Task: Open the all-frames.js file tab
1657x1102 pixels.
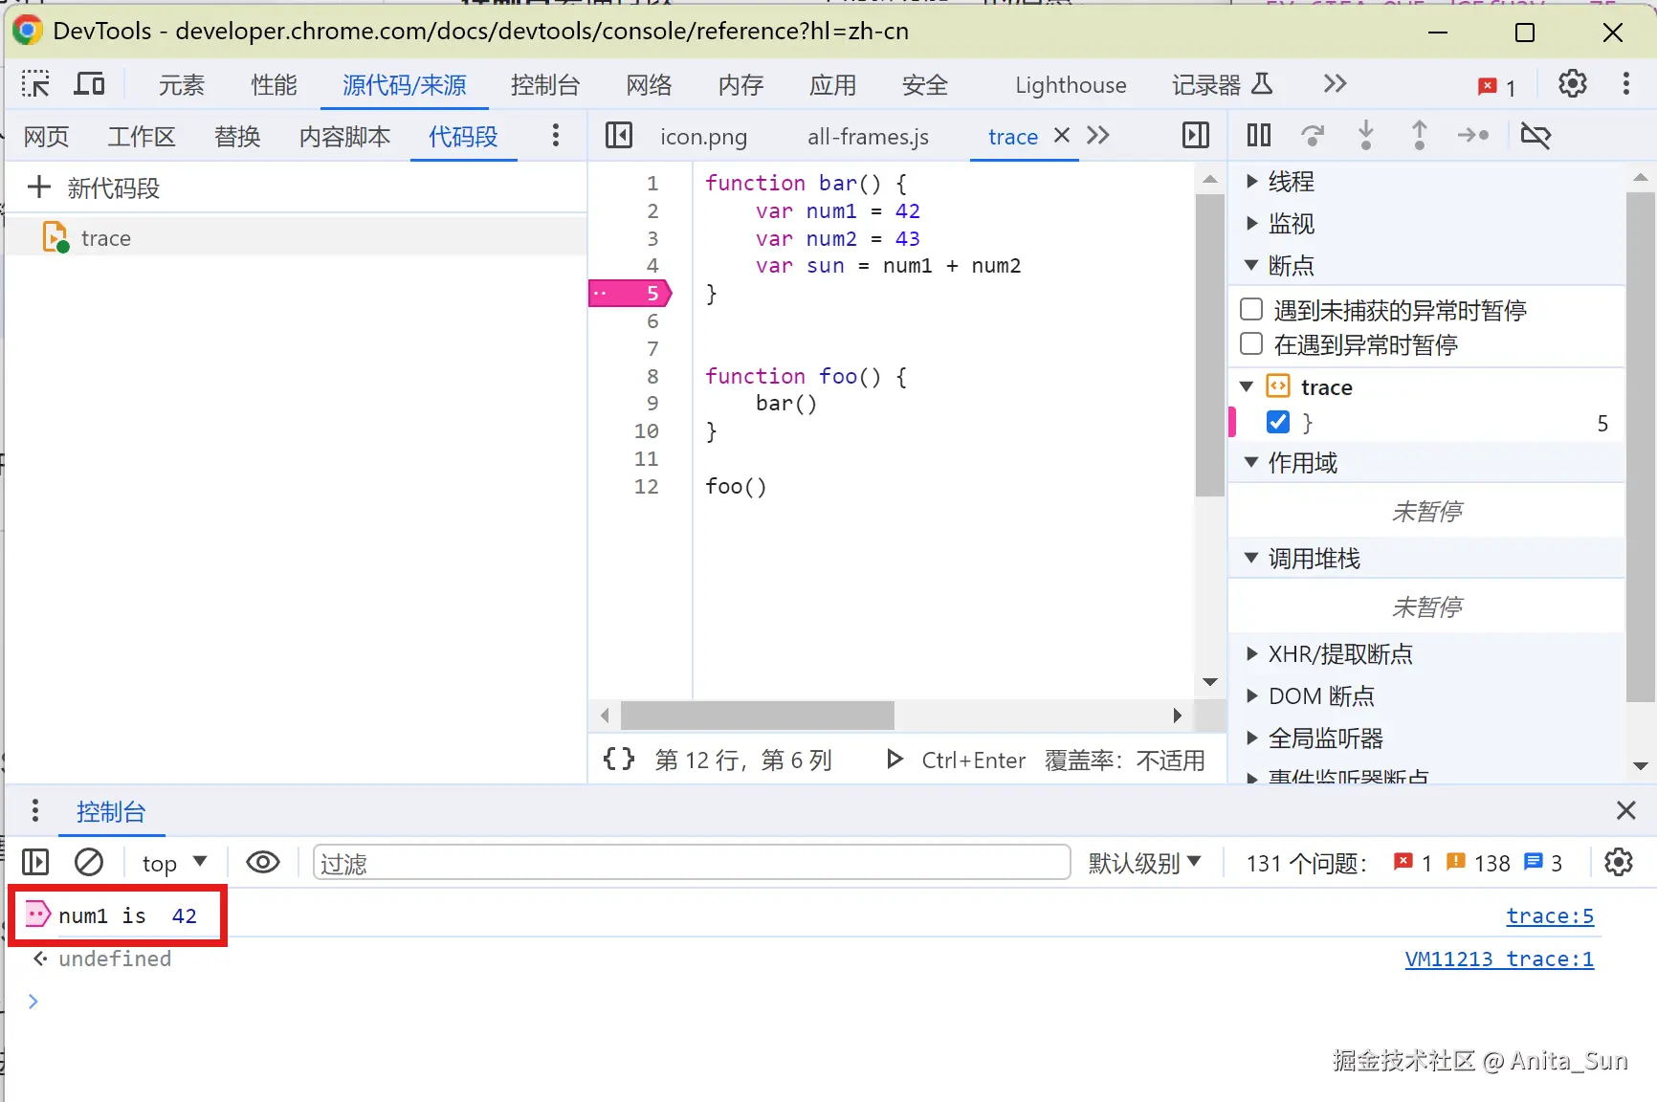Action: coord(868,137)
